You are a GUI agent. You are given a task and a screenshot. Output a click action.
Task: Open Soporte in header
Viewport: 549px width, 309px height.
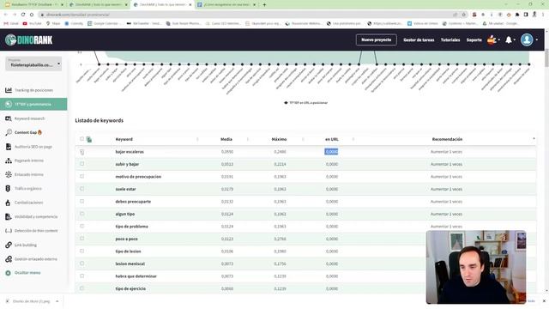(x=474, y=40)
